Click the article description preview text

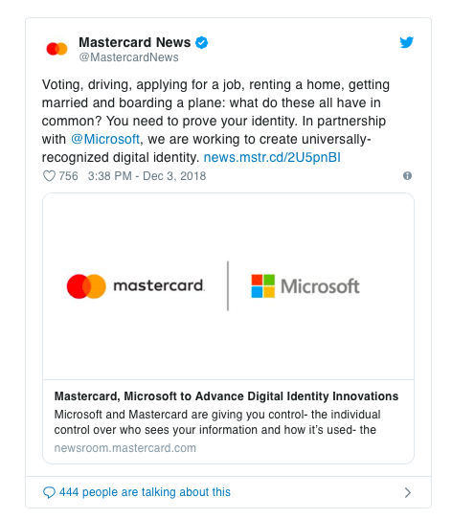click(217, 422)
